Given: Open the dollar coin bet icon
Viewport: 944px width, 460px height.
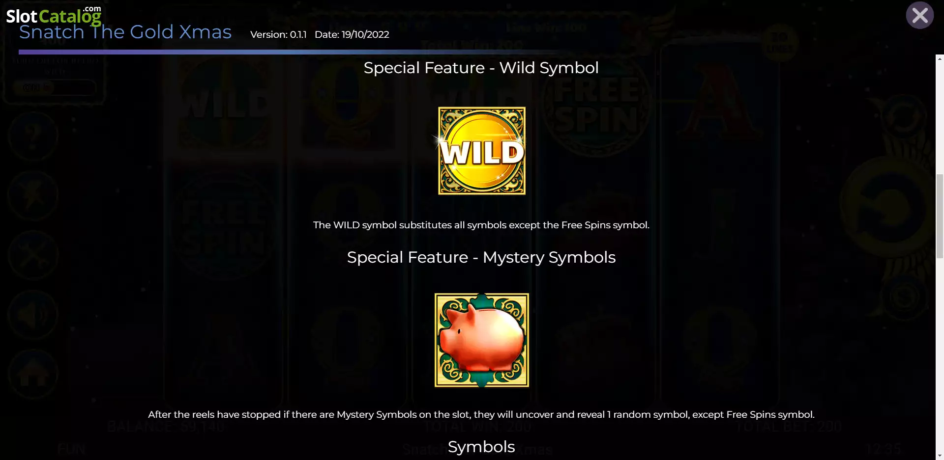Looking at the screenshot, I should (905, 297).
